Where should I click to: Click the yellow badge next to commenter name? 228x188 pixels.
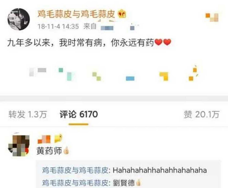coord(58,138)
